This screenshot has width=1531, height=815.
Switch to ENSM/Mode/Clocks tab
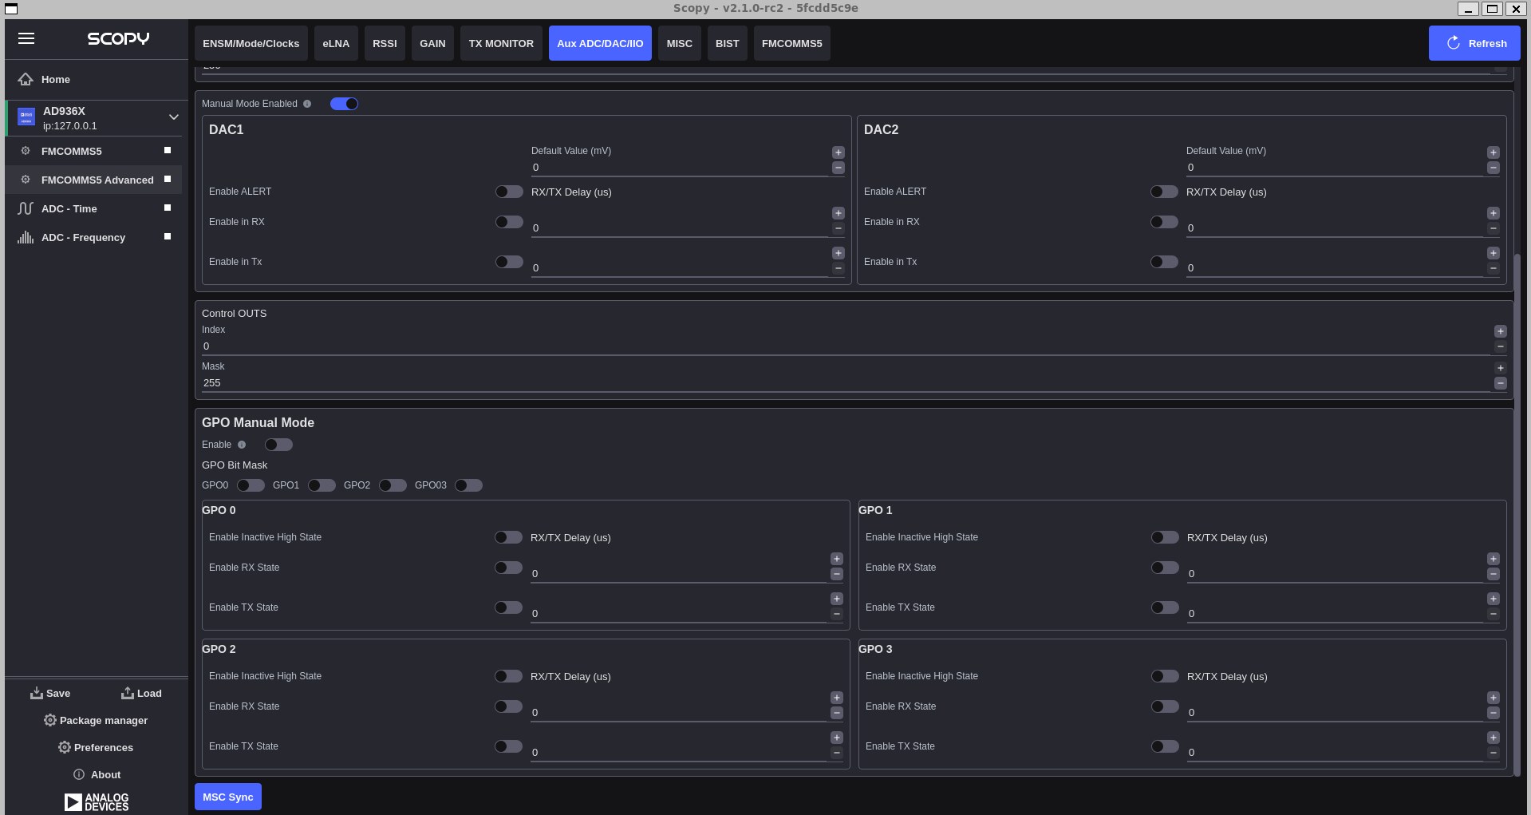coord(251,43)
